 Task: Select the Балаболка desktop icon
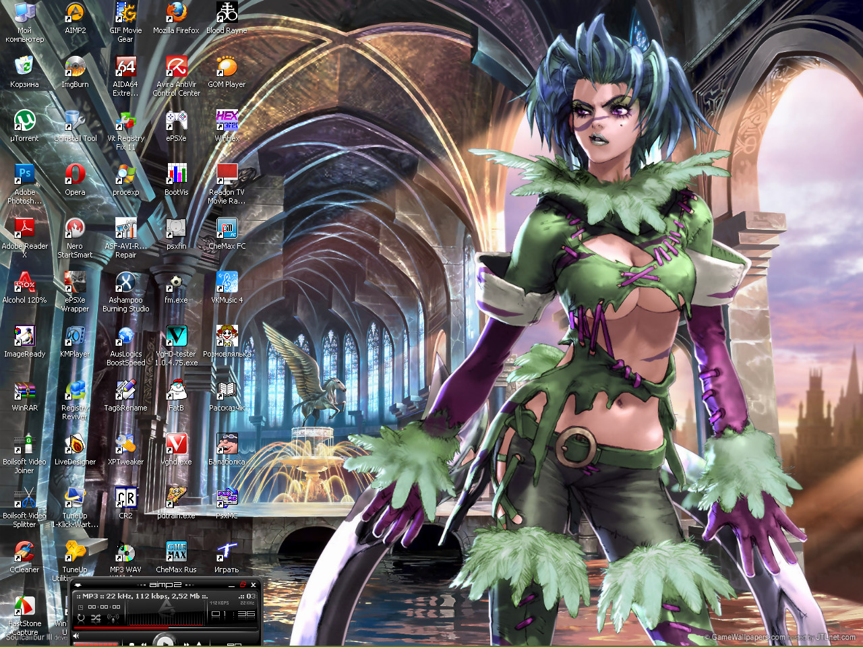coord(227,444)
